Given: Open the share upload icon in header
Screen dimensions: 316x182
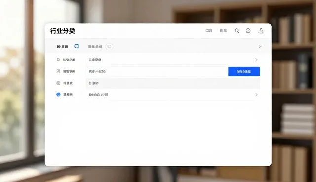Looking at the screenshot, I should tap(261, 31).
